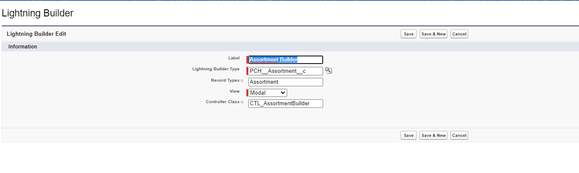Click the Lightning Builder Edit heading
This screenshot has height=173, width=579.
(x=36, y=34)
